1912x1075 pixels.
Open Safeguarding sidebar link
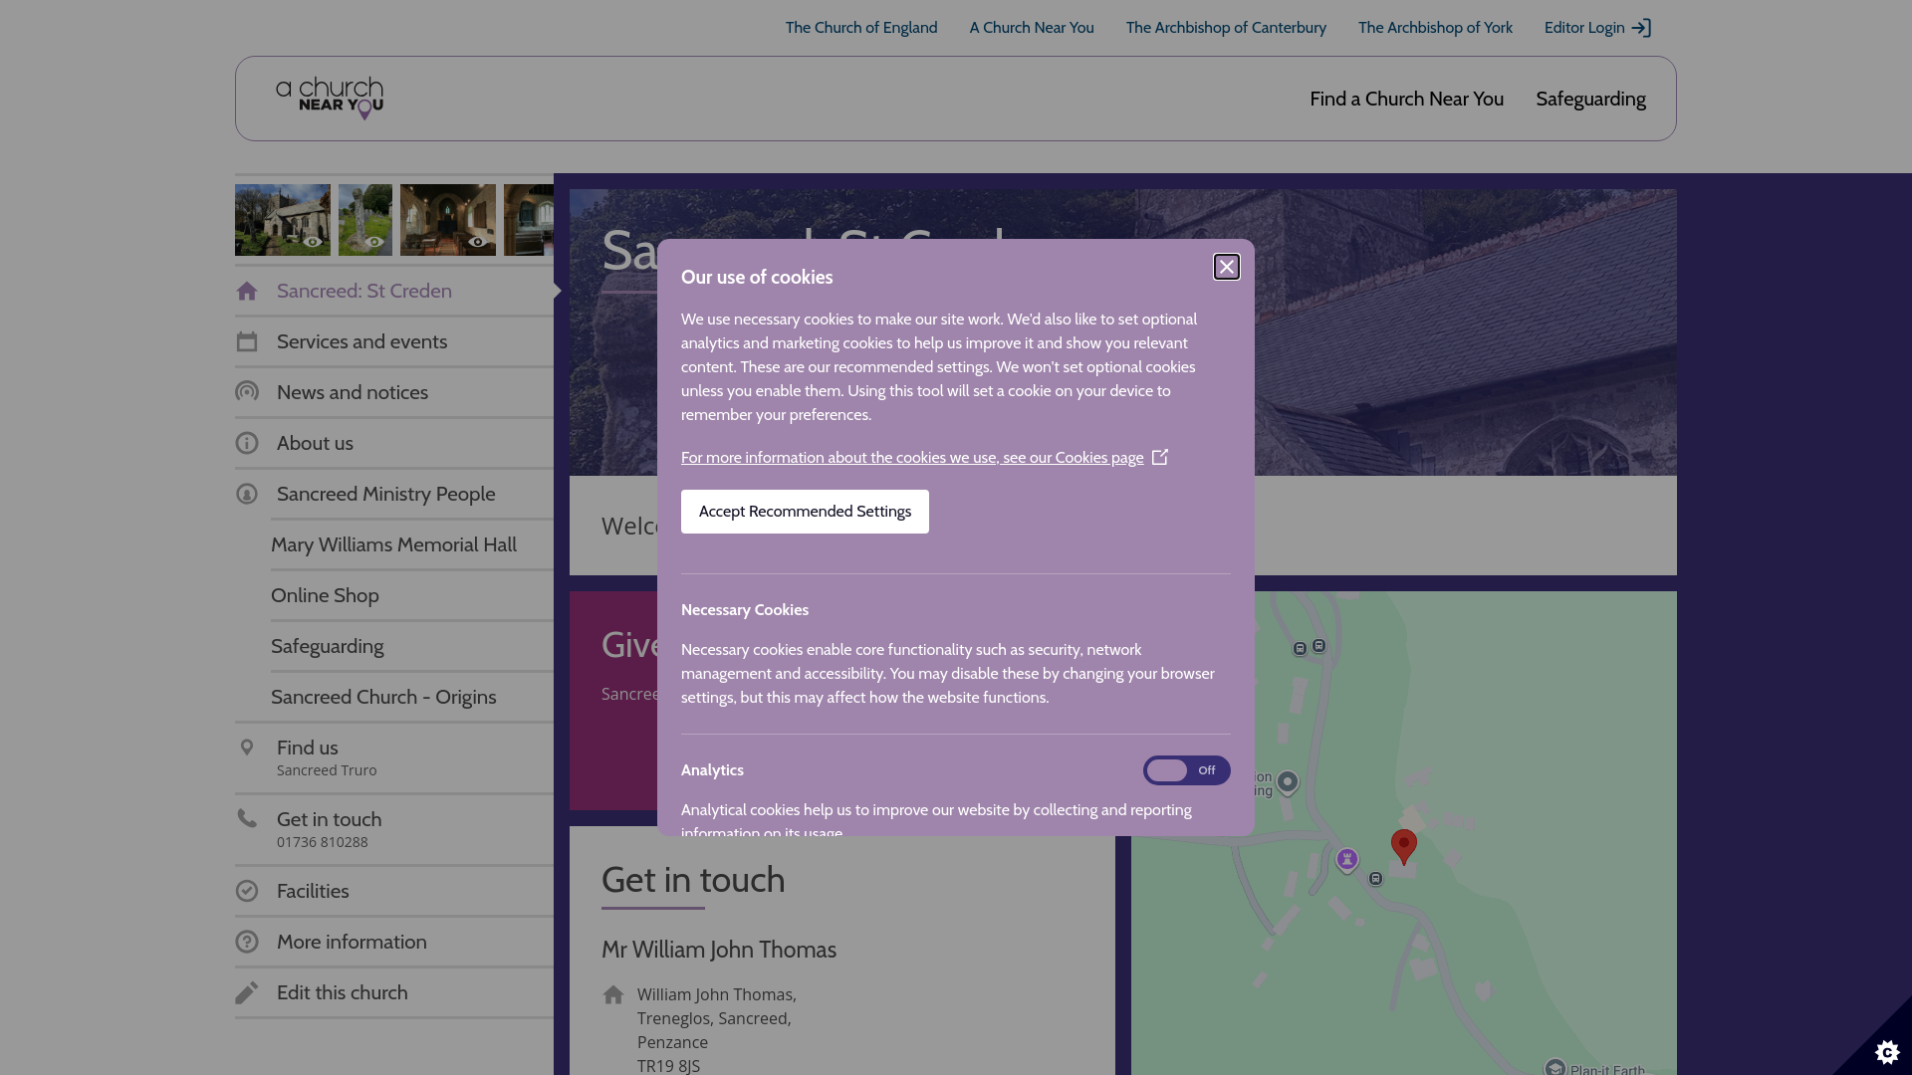[412, 646]
